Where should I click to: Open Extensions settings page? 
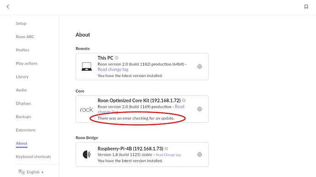(26, 130)
